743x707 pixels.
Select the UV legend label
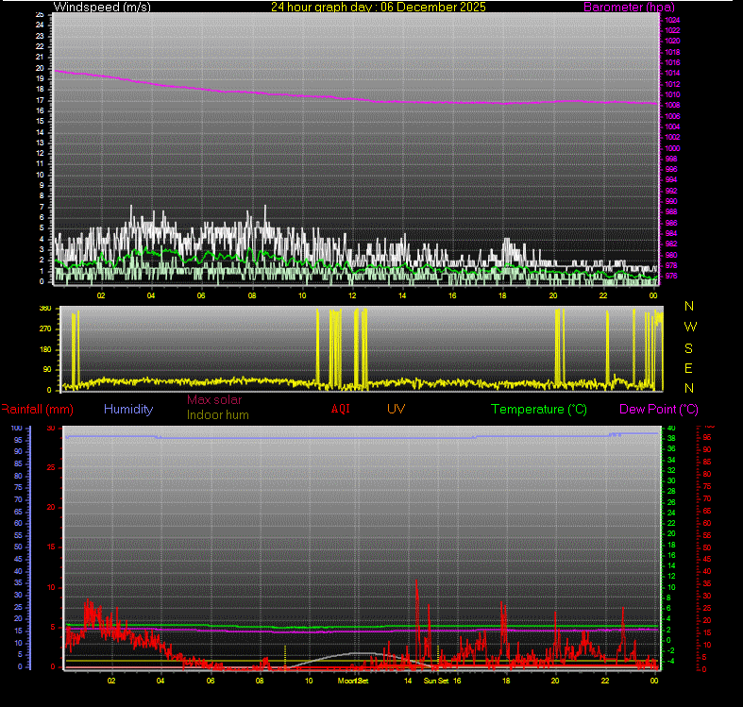[x=396, y=409]
